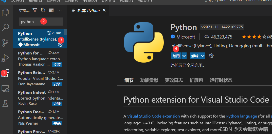272x134 pixels.
Task: Open manage gear on Python list item
Action: pyautogui.click(x=60, y=45)
